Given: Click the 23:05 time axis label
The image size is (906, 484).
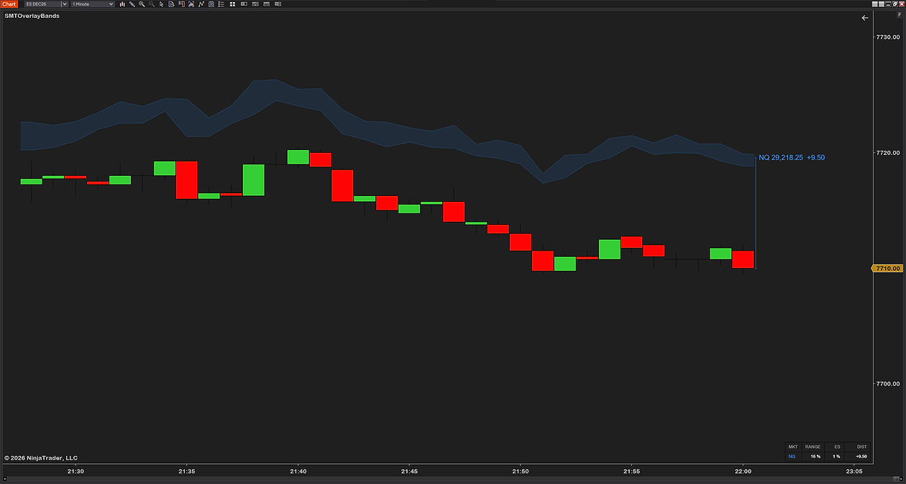Looking at the screenshot, I should (x=854, y=471).
